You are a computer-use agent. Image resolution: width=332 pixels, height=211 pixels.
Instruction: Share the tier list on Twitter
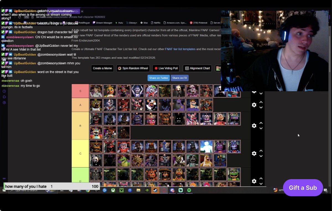(x=159, y=78)
